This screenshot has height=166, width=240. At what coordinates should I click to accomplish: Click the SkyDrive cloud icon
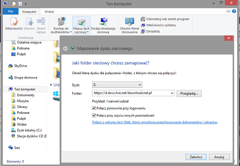pyautogui.click(x=10, y=66)
